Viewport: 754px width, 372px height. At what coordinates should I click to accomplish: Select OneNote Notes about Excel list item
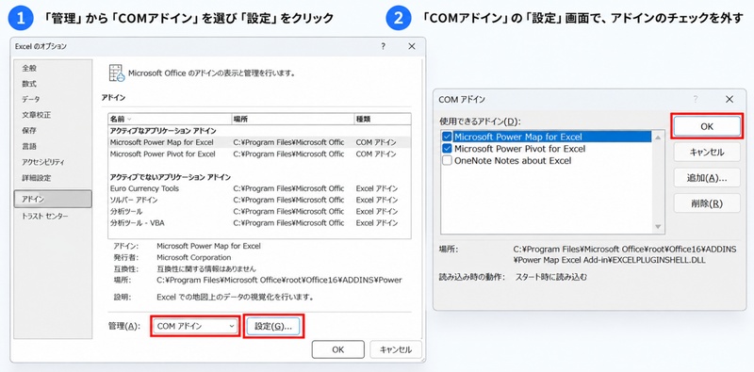(x=513, y=160)
